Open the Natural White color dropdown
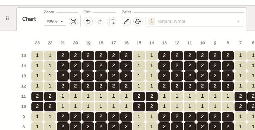The image size is (255, 130). pos(195,21)
